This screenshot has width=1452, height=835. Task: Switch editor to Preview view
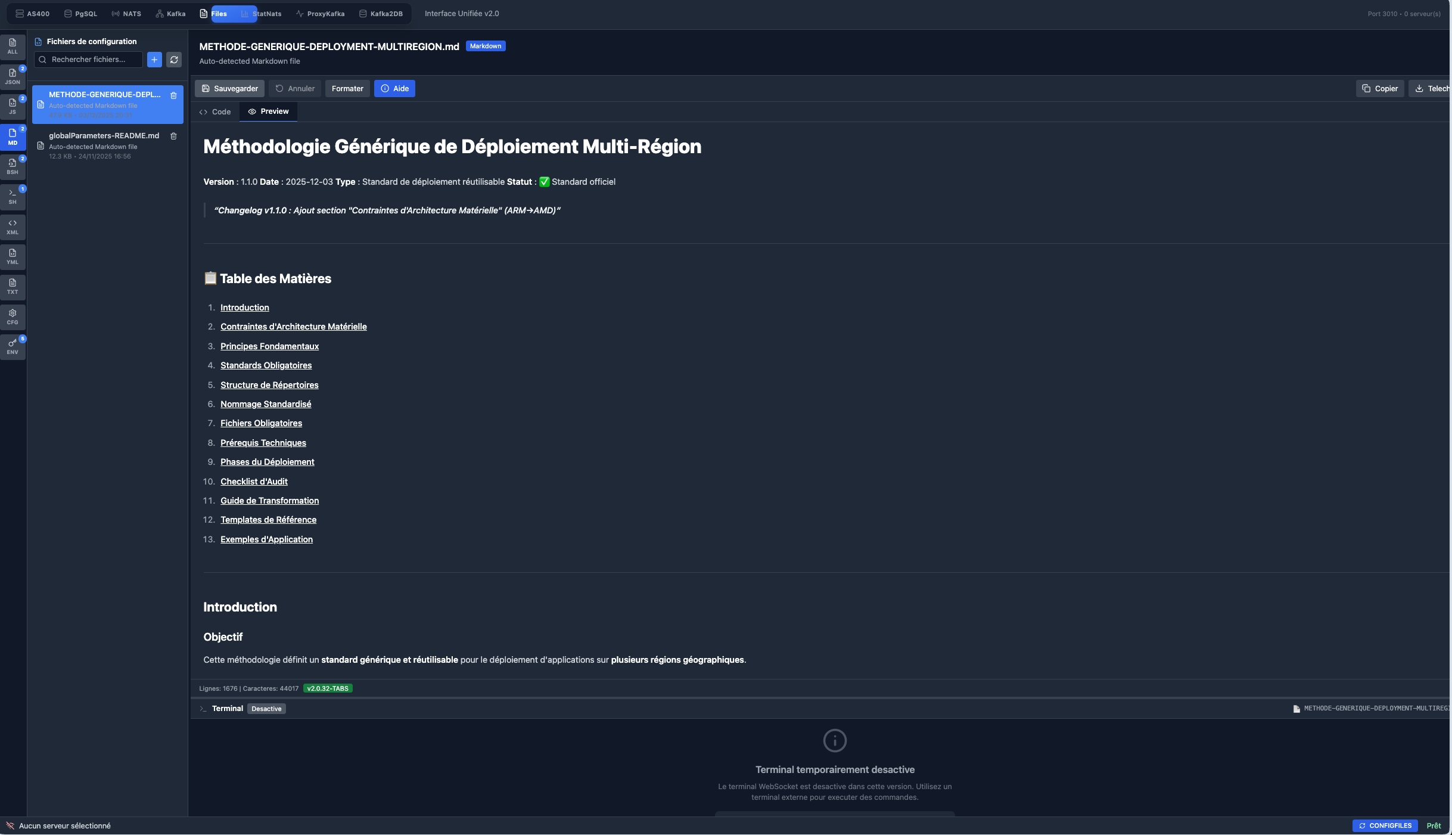(x=268, y=111)
